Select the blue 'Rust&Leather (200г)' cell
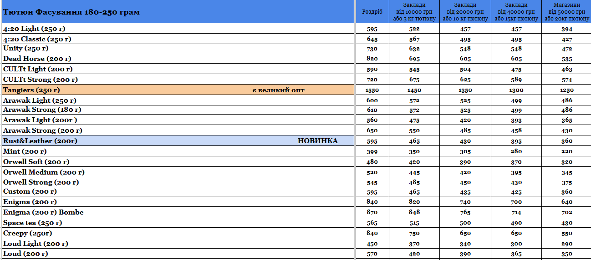Screen dimensions: 591x260 (177, 141)
